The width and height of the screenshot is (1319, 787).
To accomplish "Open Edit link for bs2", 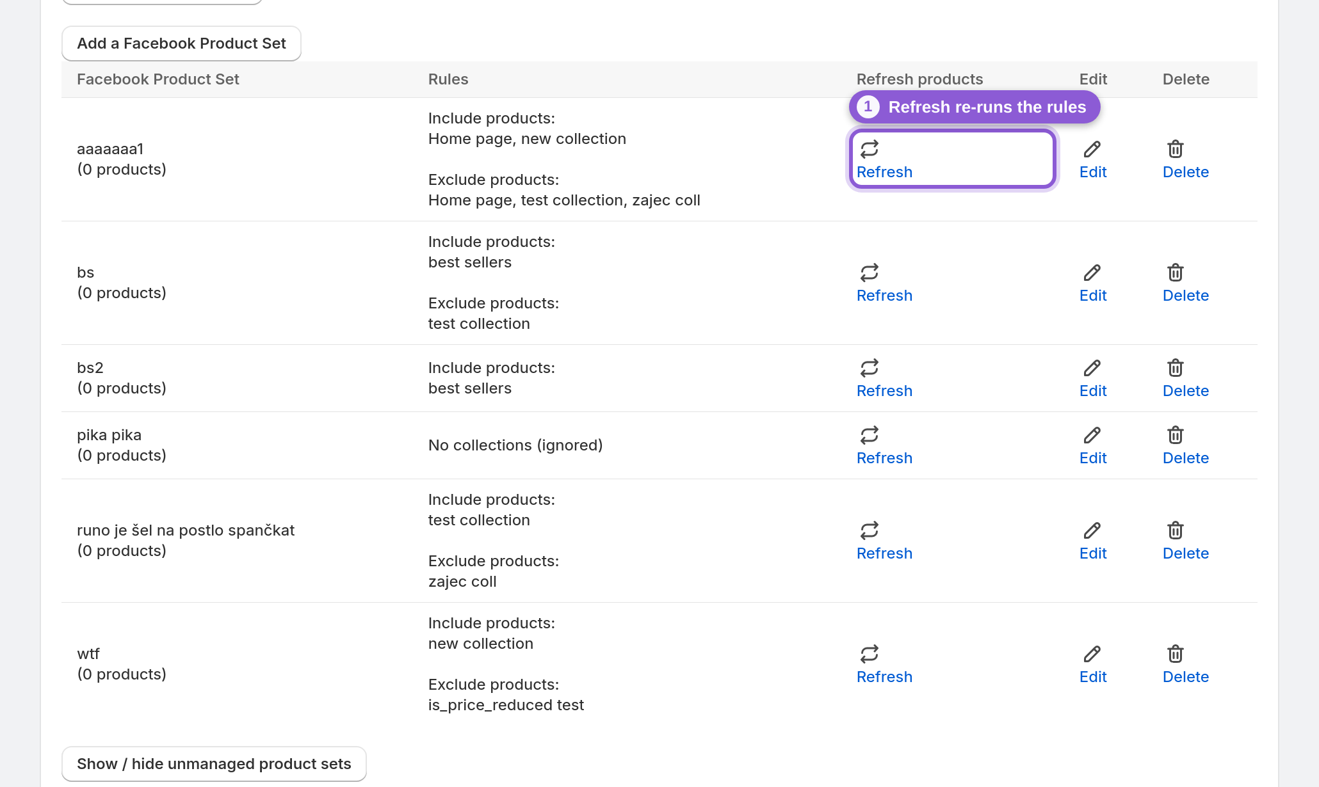I will [1093, 391].
